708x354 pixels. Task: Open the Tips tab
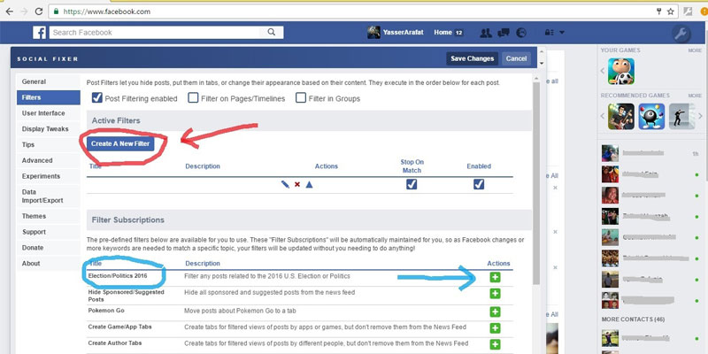pyautogui.click(x=49, y=145)
